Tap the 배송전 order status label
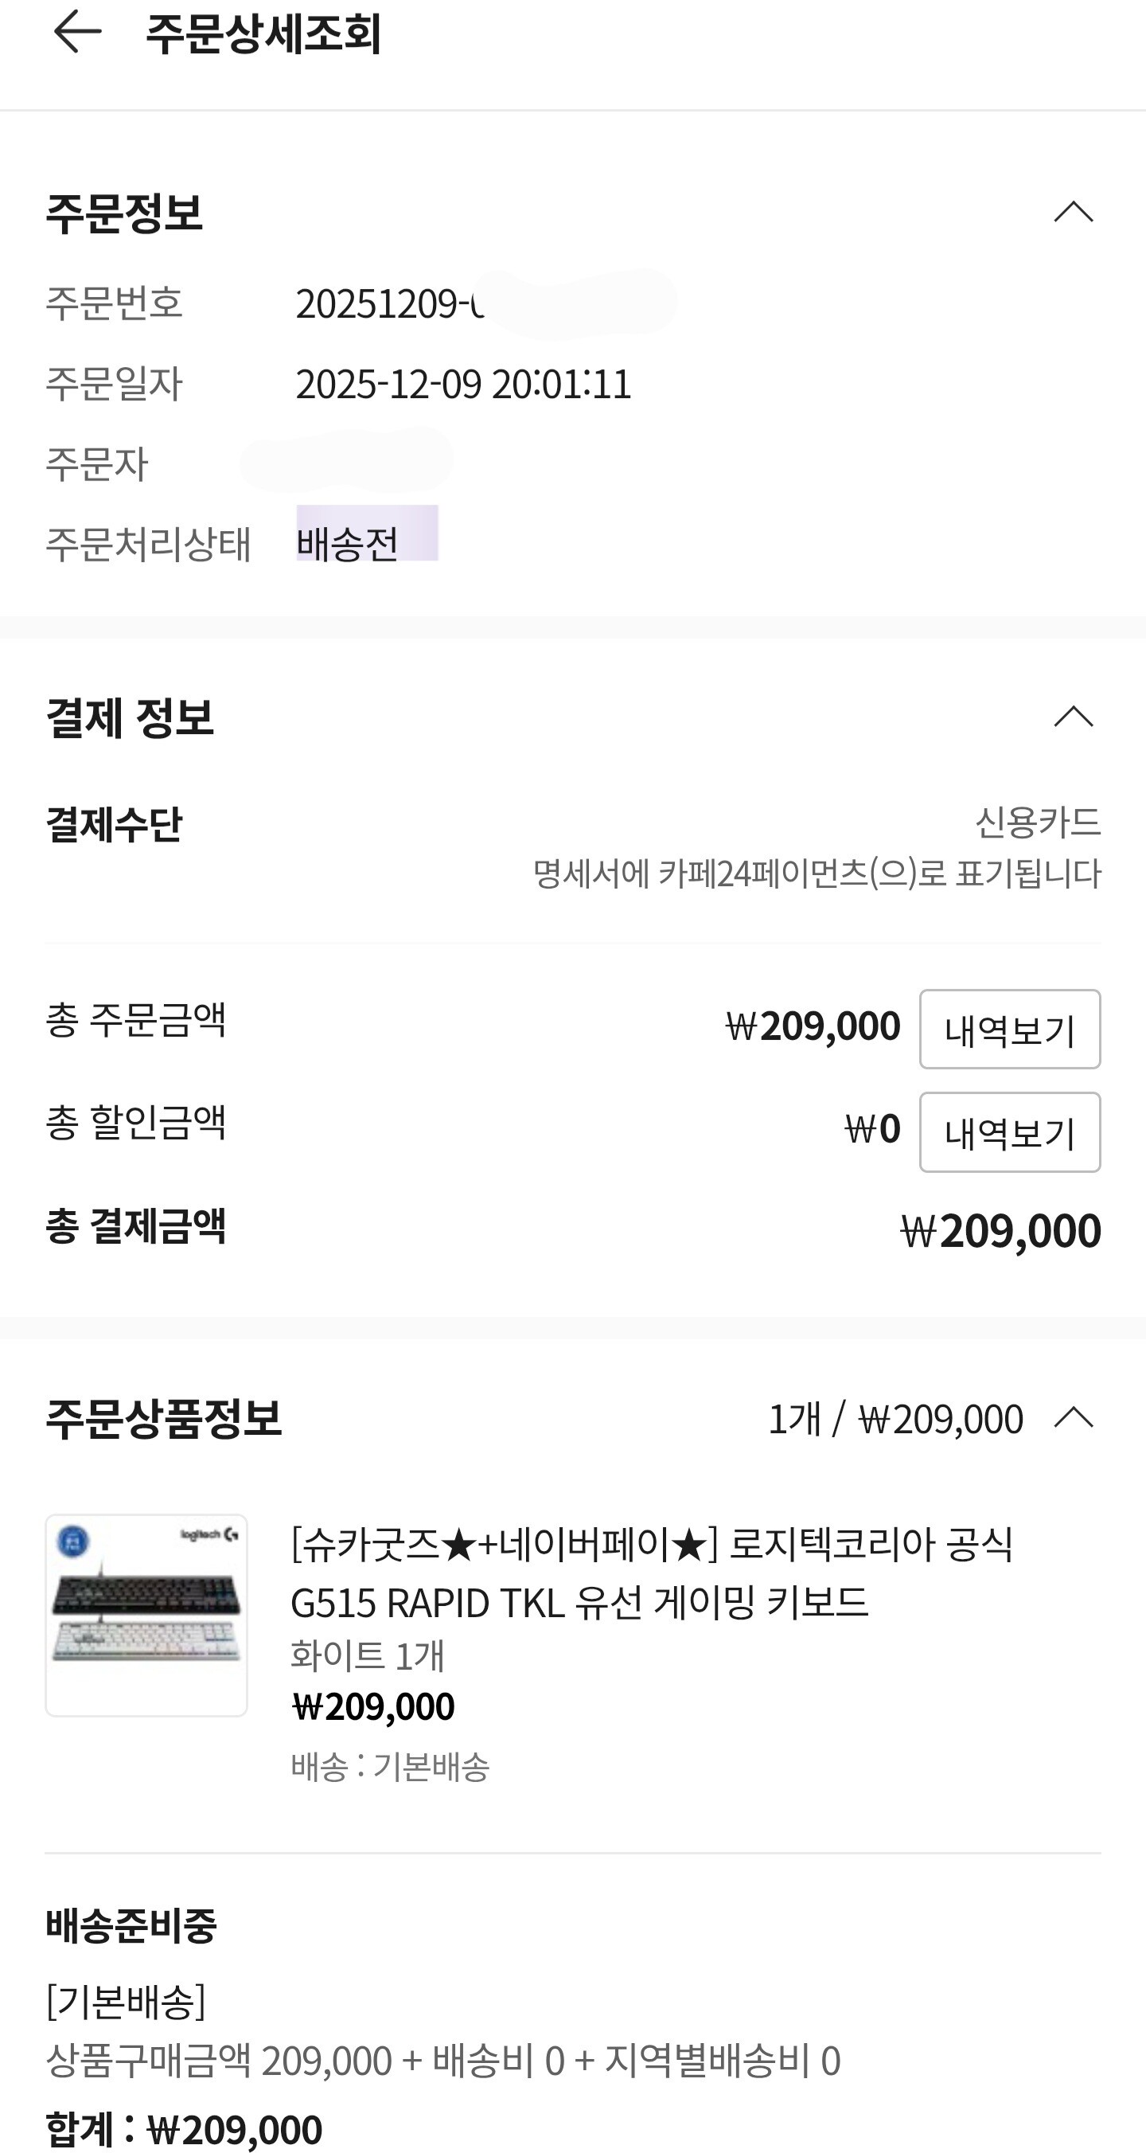1146x2153 pixels. click(x=348, y=543)
